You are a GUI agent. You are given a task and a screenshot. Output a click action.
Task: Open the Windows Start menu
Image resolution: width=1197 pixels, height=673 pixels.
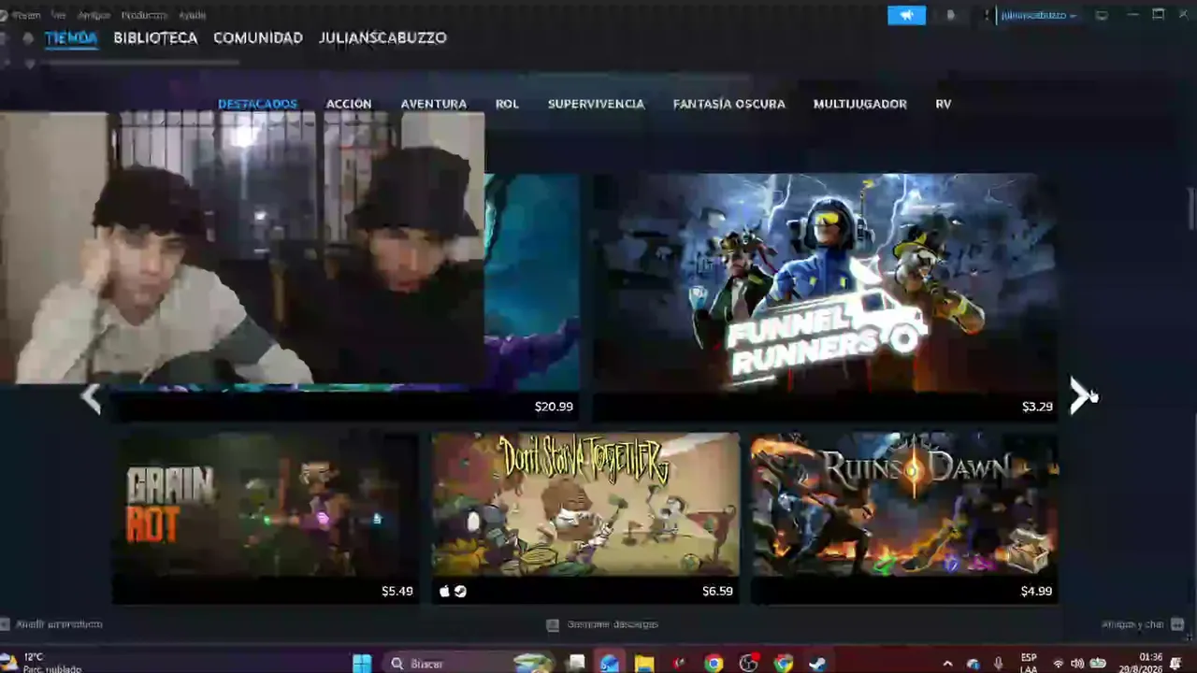pos(362,663)
